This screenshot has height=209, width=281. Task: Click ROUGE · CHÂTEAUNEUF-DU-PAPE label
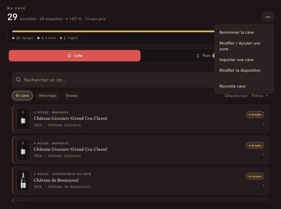(64, 174)
